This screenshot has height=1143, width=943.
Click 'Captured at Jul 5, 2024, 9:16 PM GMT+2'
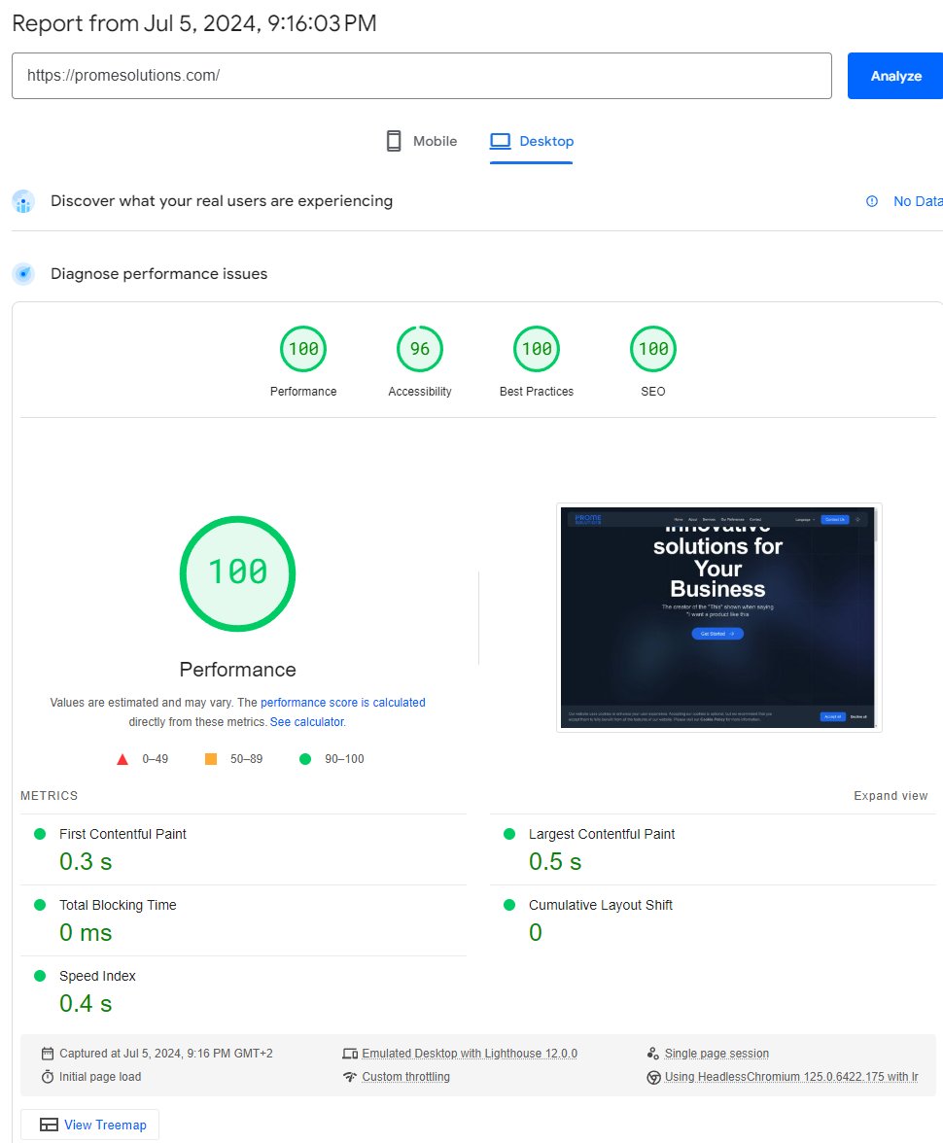[x=165, y=1054]
